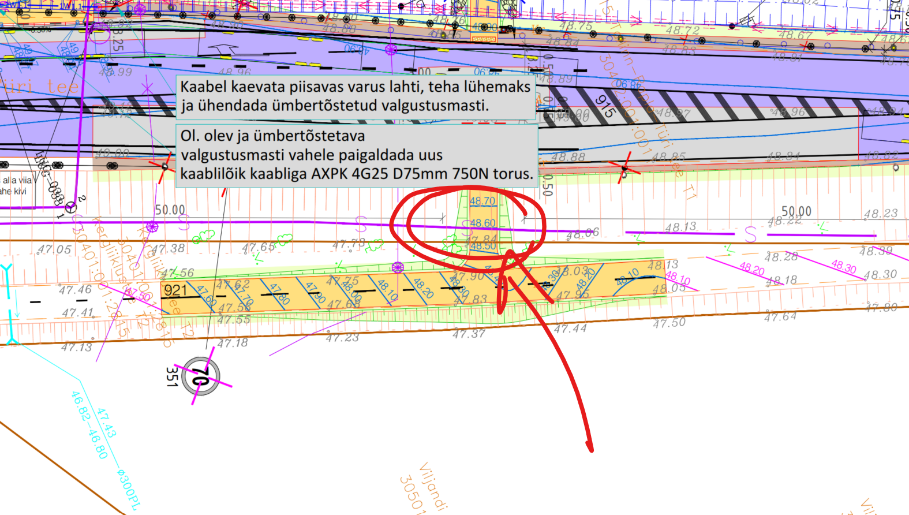Screen dimensions: 909x515
Task: Click the red arrowhead at the bottom
Action: coord(589,446)
